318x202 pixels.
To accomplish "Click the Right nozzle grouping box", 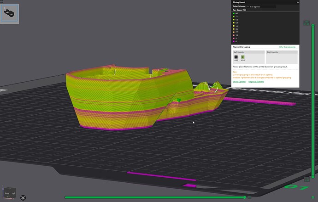I will coord(282,57).
